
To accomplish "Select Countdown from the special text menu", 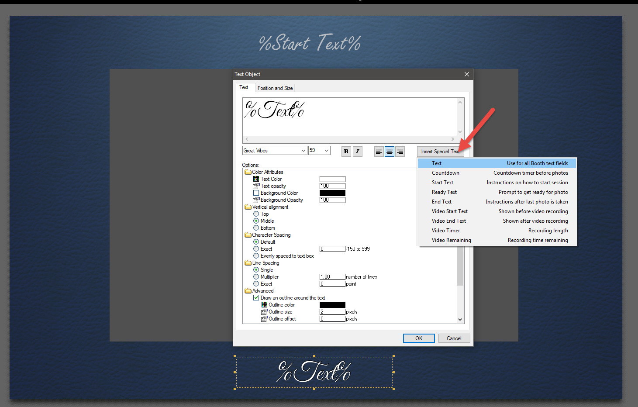I will (445, 172).
